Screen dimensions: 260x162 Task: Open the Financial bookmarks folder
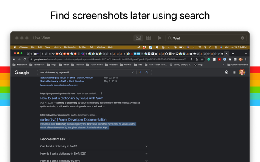point(78,65)
